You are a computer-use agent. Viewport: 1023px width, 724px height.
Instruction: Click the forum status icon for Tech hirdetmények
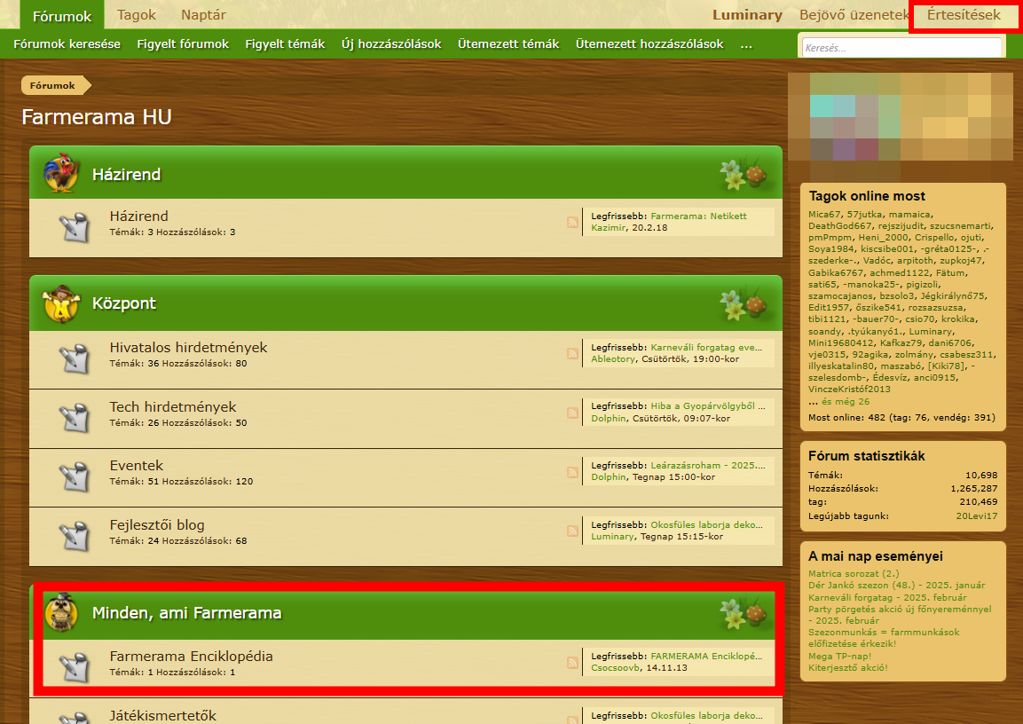74,417
